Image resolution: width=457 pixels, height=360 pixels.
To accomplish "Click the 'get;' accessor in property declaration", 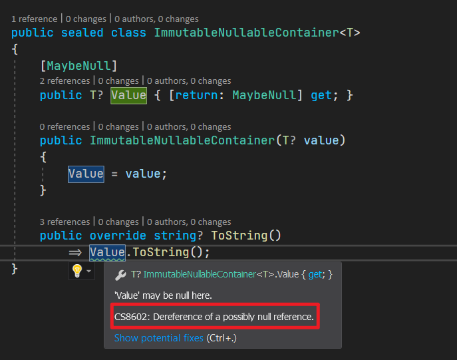I will click(x=325, y=95).
